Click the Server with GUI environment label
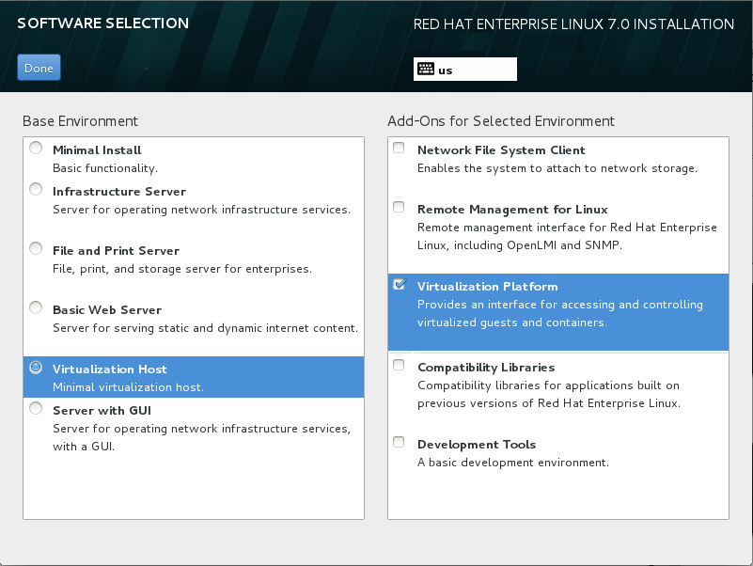 [102, 411]
